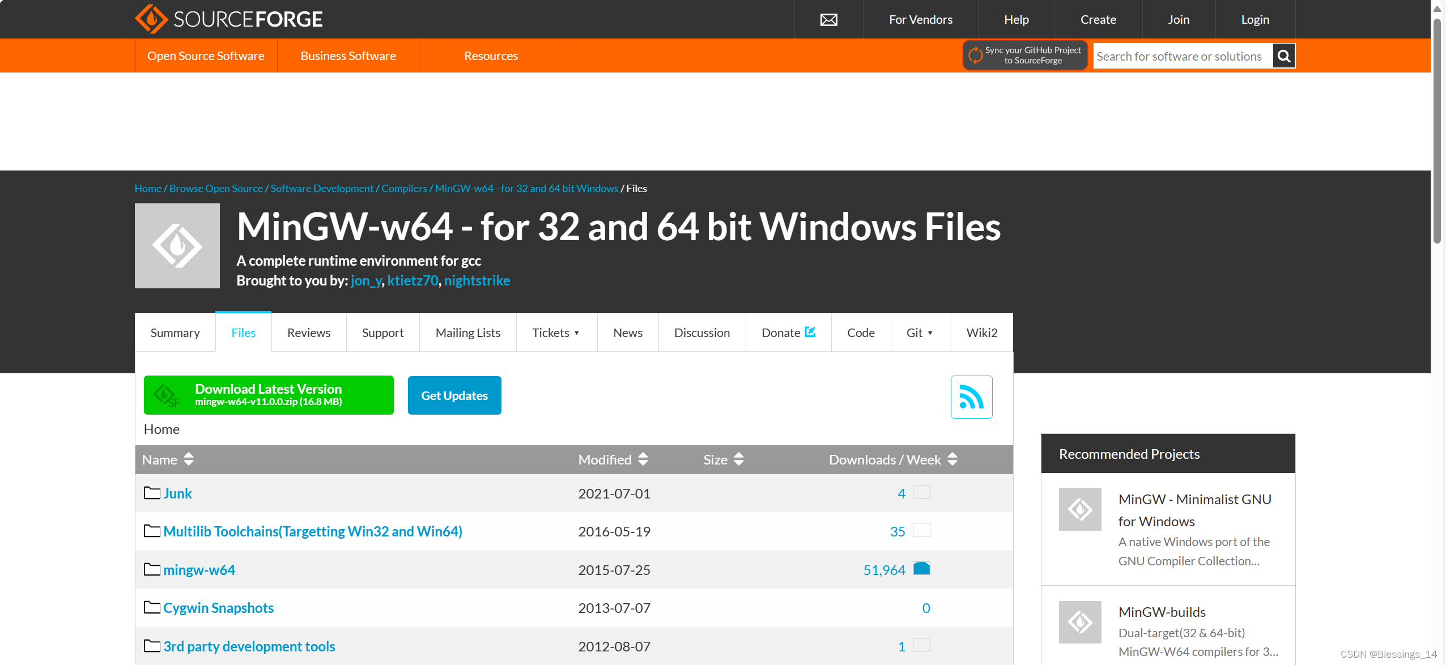The height and width of the screenshot is (665, 1446).
Task: Click Download Latest Version button
Action: click(269, 395)
